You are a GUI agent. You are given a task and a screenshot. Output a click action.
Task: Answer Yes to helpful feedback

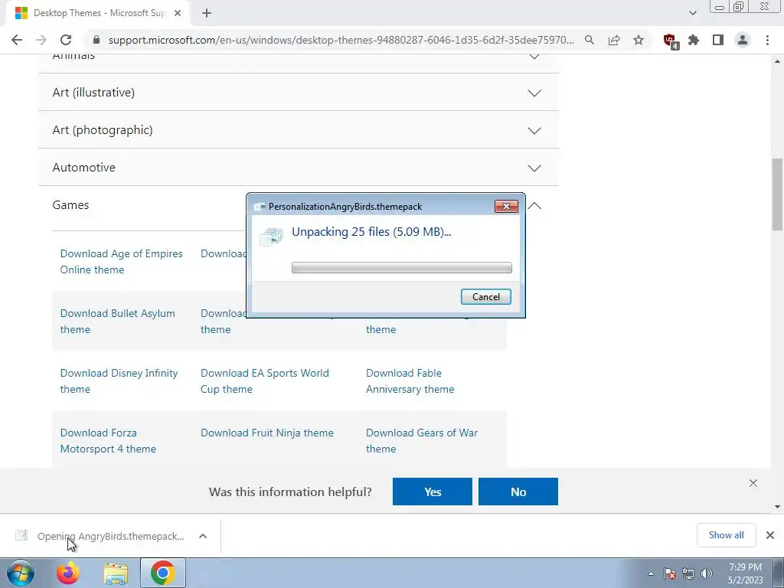tap(432, 492)
